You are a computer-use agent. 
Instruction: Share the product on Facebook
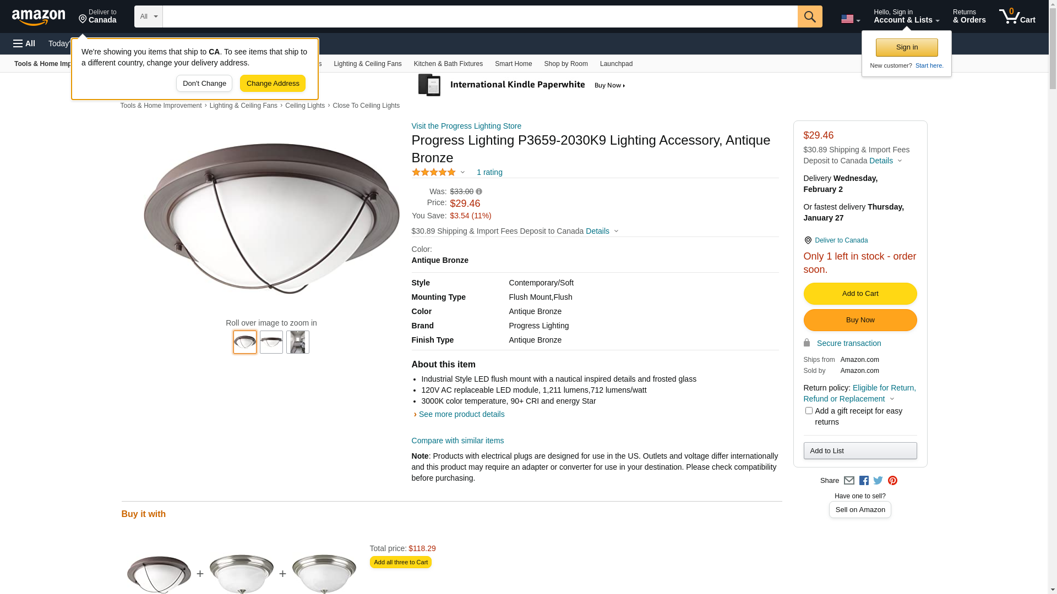click(x=864, y=481)
